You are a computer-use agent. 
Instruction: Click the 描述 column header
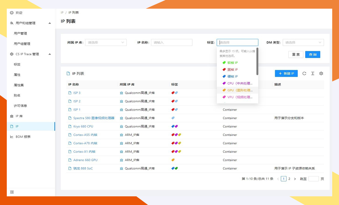pyautogui.click(x=278, y=84)
